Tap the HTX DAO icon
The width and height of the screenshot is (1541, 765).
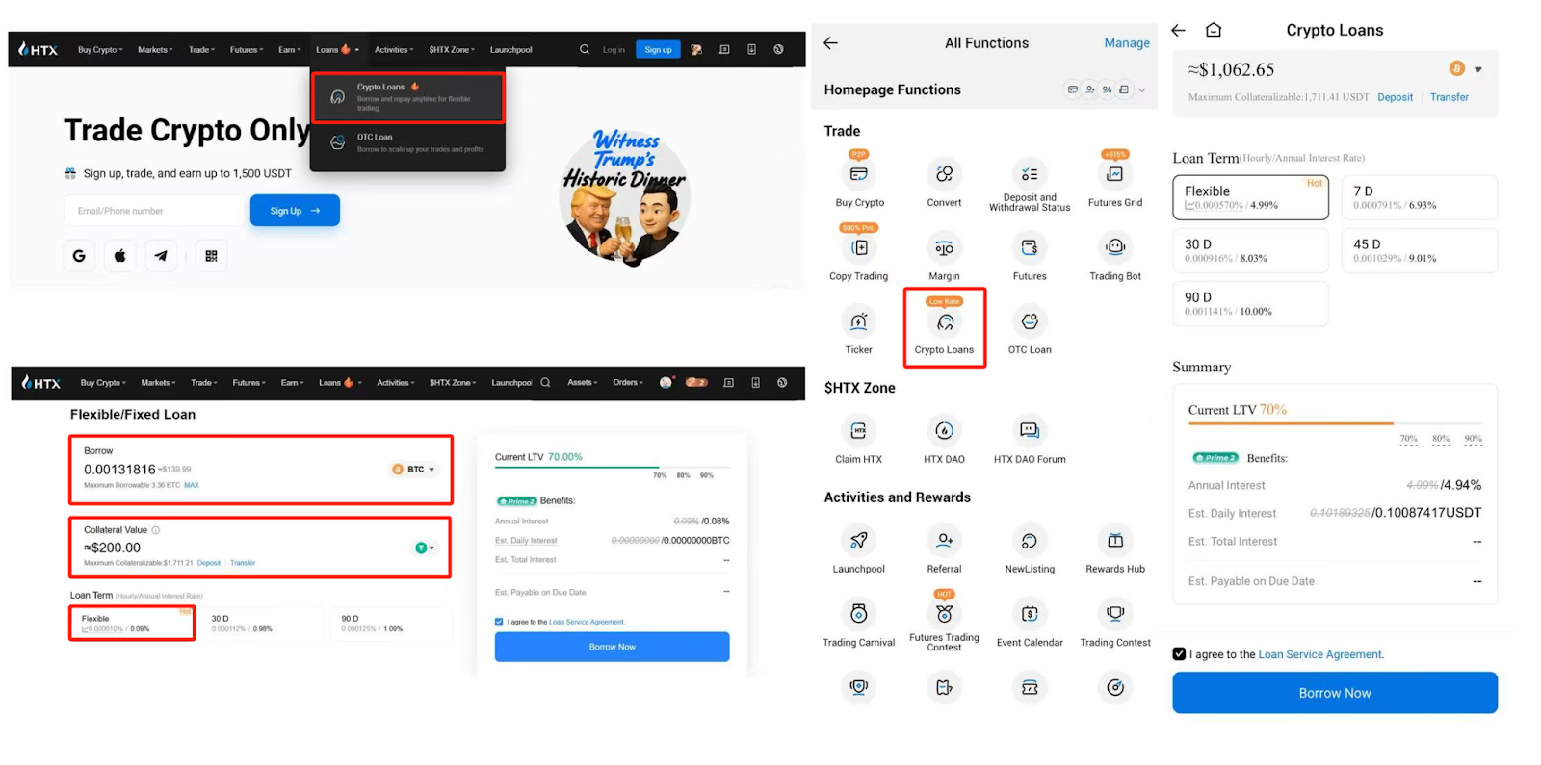(x=944, y=431)
